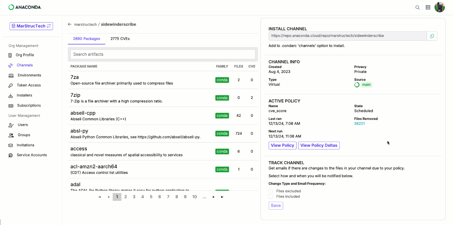The image size is (453, 225).
Task: Click the View Policy button
Action: click(282, 145)
